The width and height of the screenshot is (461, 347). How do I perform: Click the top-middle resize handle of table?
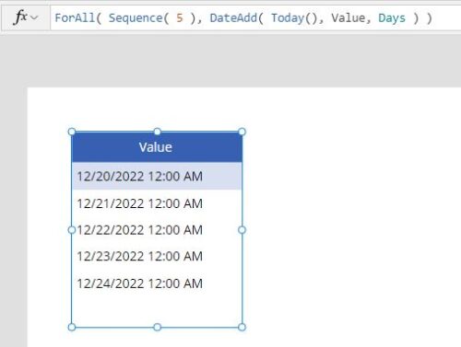(157, 132)
